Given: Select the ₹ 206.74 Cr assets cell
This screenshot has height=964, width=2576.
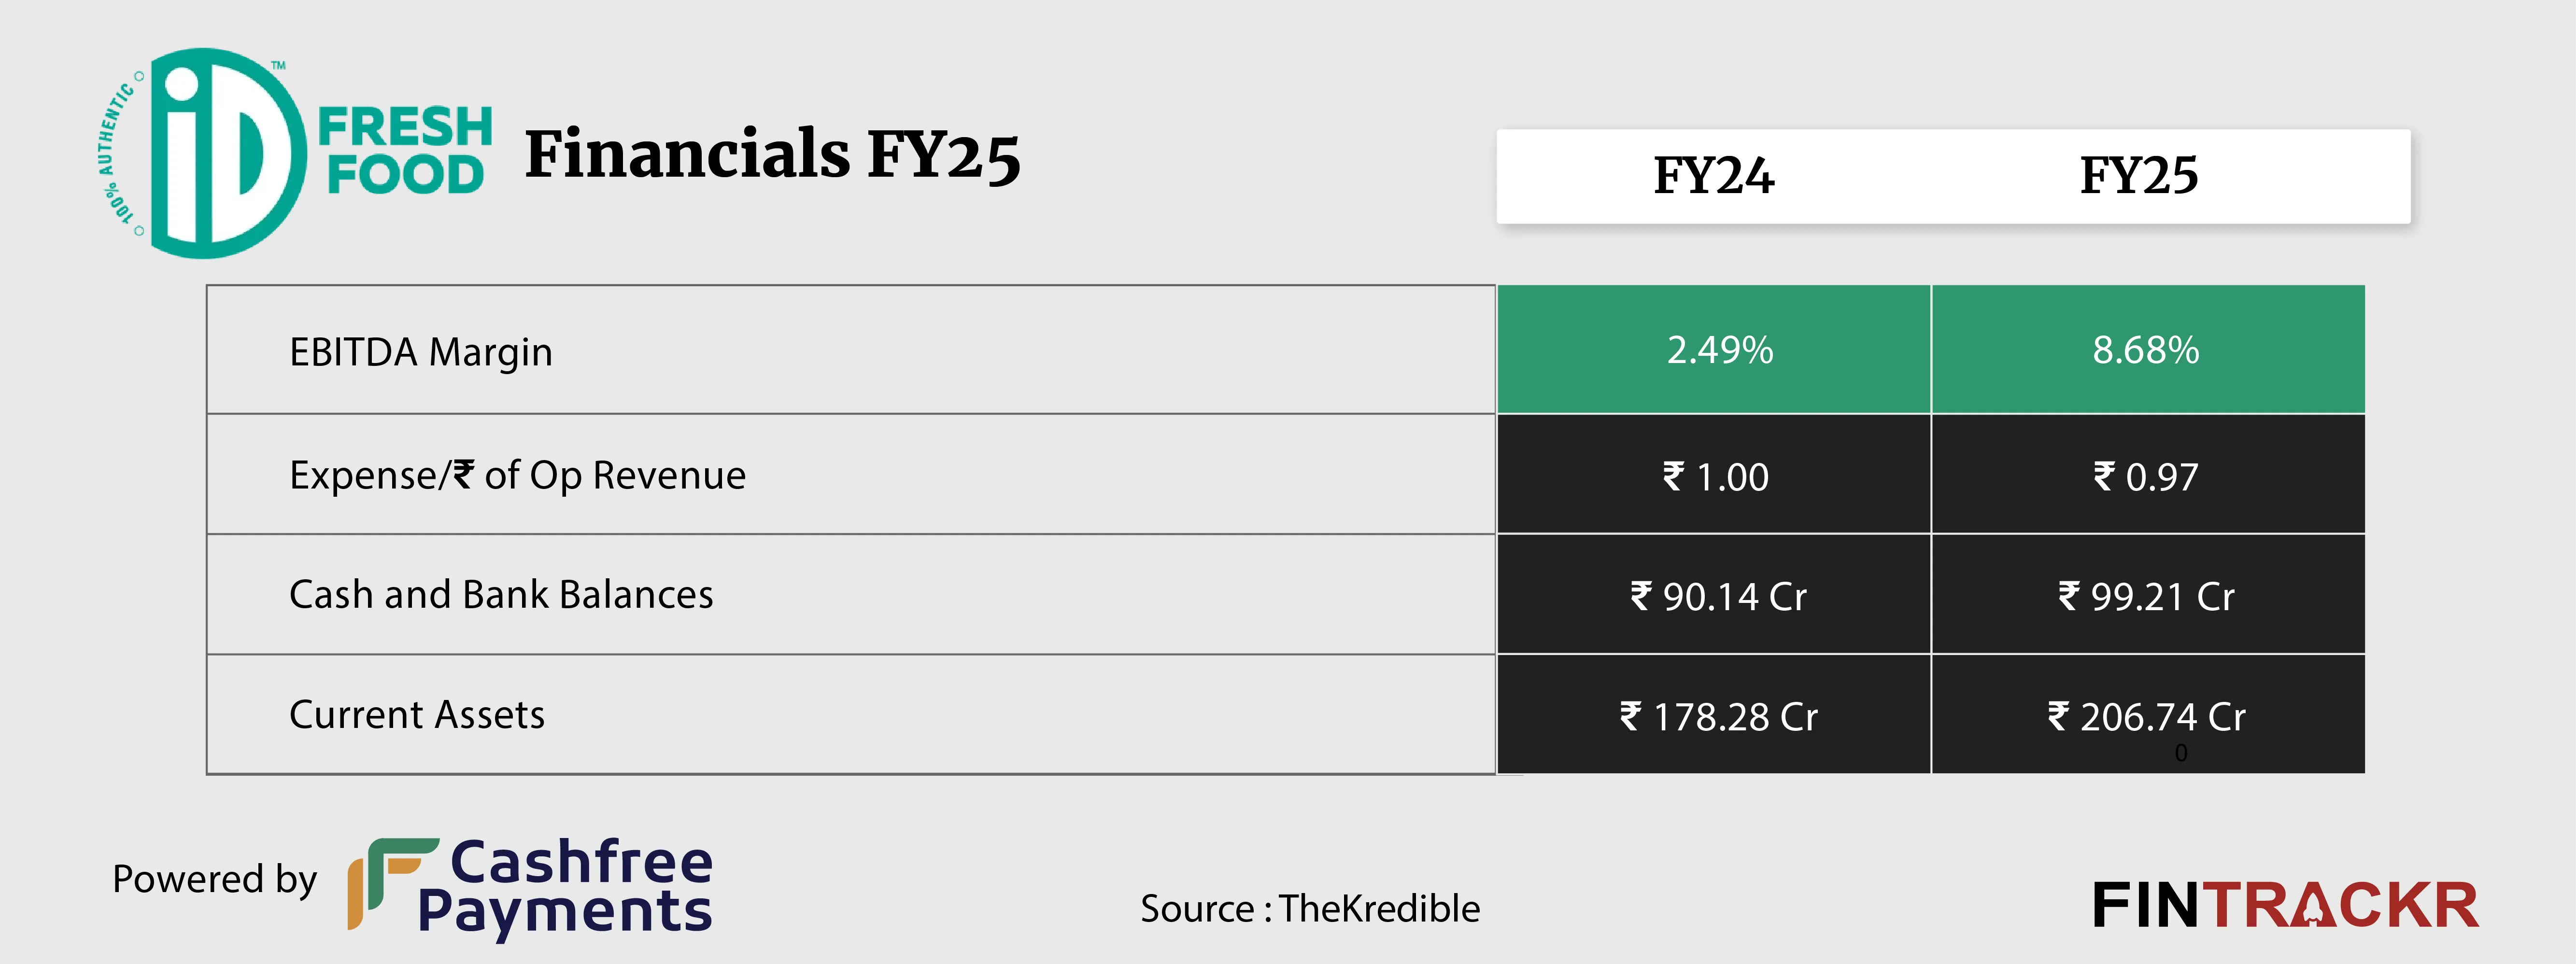Looking at the screenshot, I should (2146, 717).
